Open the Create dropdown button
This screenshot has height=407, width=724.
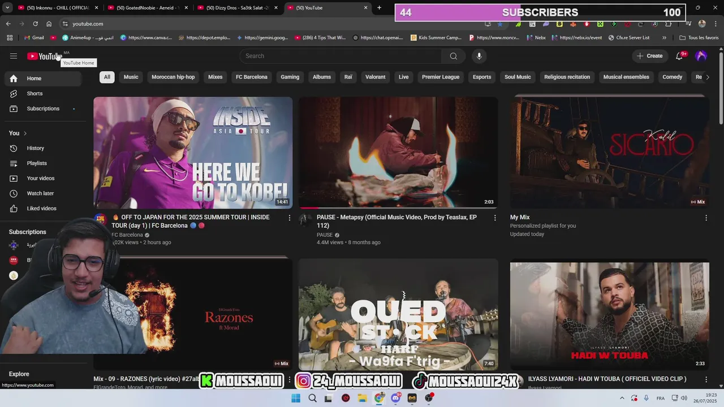[649, 56]
